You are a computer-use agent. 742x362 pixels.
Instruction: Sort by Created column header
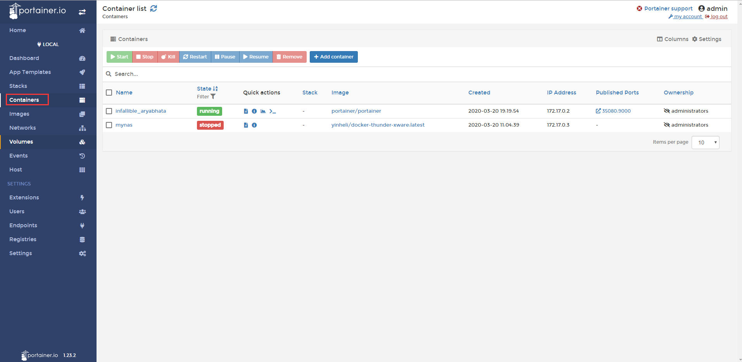coord(479,93)
